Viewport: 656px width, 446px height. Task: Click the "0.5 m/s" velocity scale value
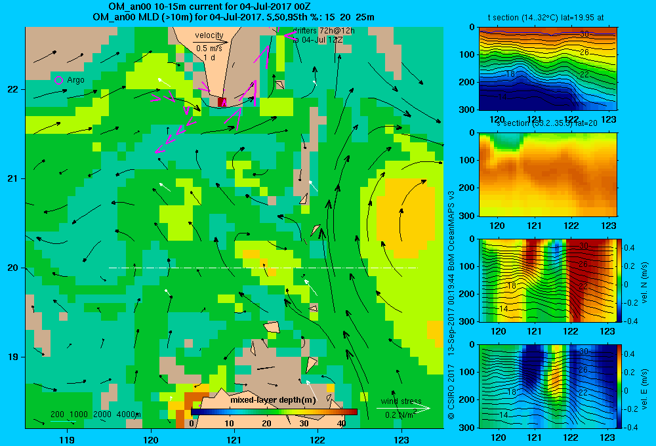tap(209, 49)
